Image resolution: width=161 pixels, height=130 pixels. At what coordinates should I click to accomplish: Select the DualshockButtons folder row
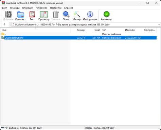tap(79, 38)
